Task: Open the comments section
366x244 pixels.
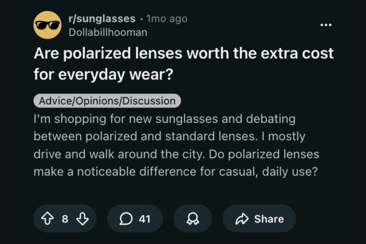Action: coord(134,219)
